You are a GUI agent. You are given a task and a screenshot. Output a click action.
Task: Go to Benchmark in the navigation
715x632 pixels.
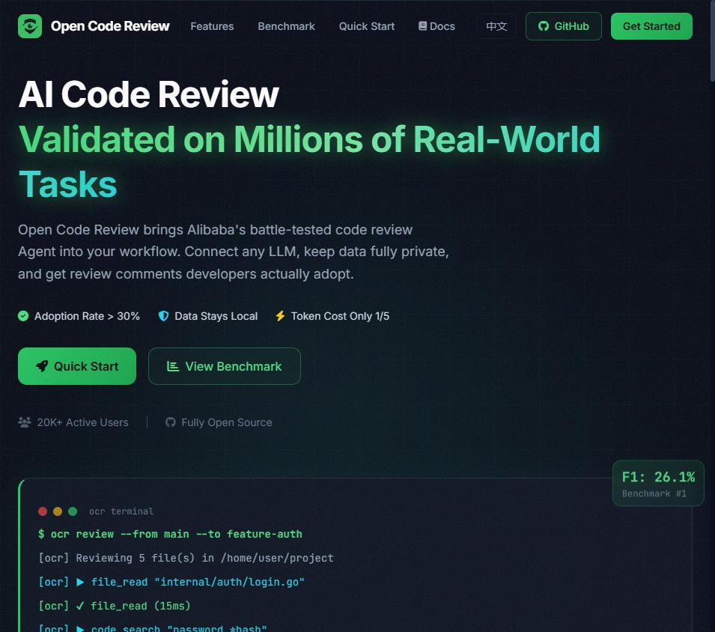pyautogui.click(x=286, y=26)
